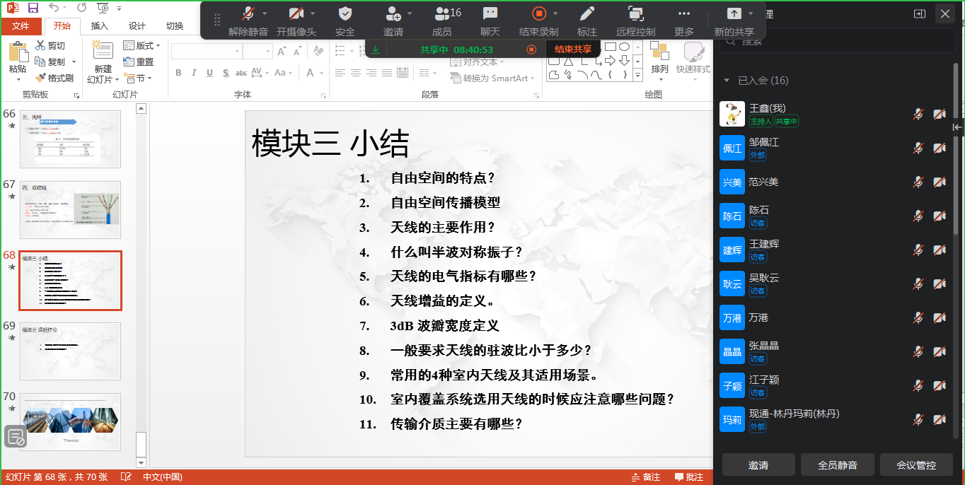Viewport: 965px width, 485px height.
Task: Toggle text shadow S button
Action: coord(225,73)
